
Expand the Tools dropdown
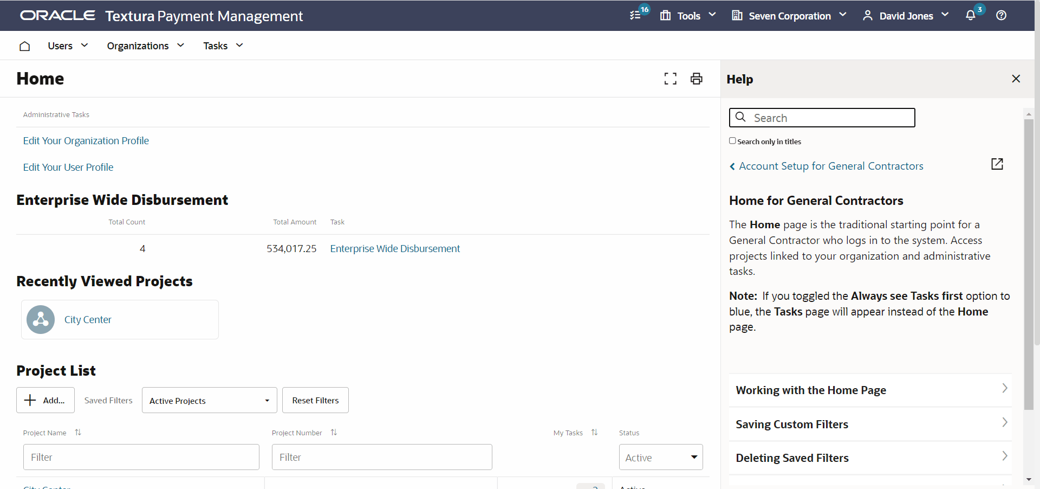712,15
